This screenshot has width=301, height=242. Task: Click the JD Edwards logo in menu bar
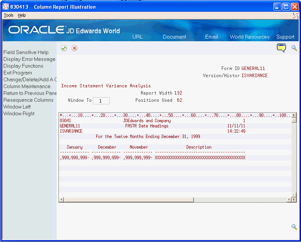click(296, 16)
